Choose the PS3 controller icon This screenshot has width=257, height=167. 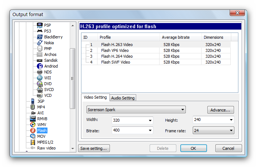(x=40, y=31)
